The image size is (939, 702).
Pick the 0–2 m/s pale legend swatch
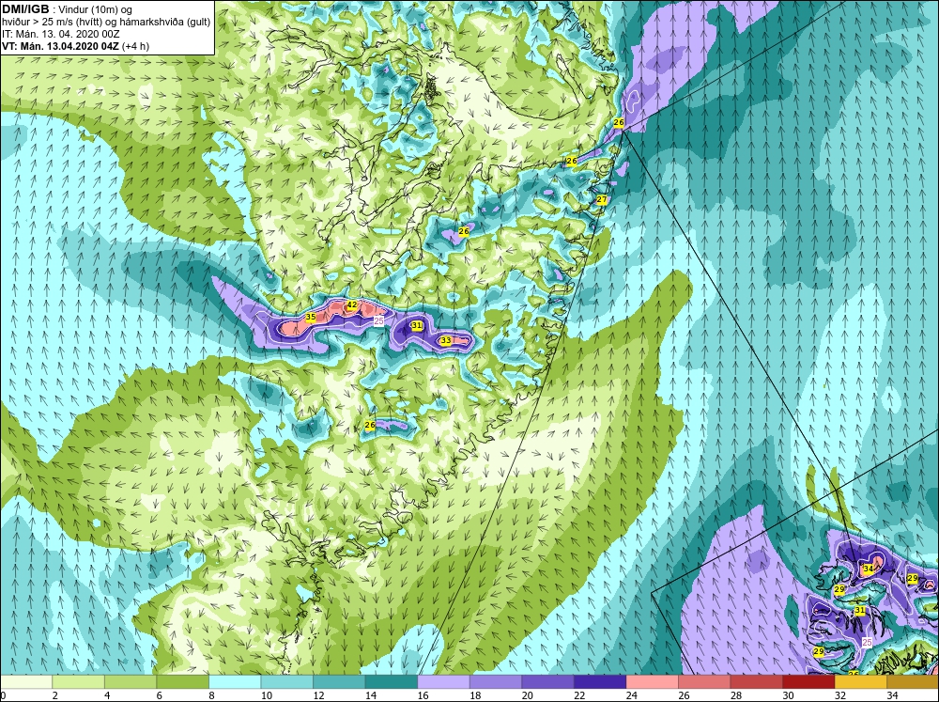point(26,681)
